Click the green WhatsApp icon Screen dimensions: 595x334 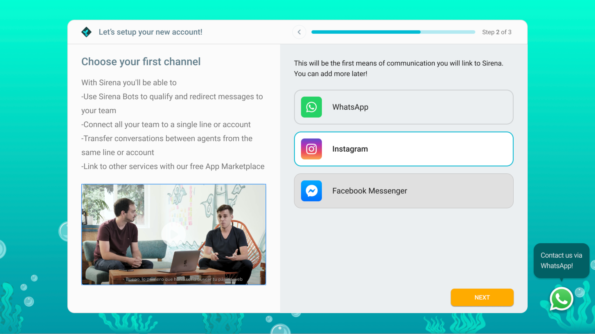tap(311, 107)
